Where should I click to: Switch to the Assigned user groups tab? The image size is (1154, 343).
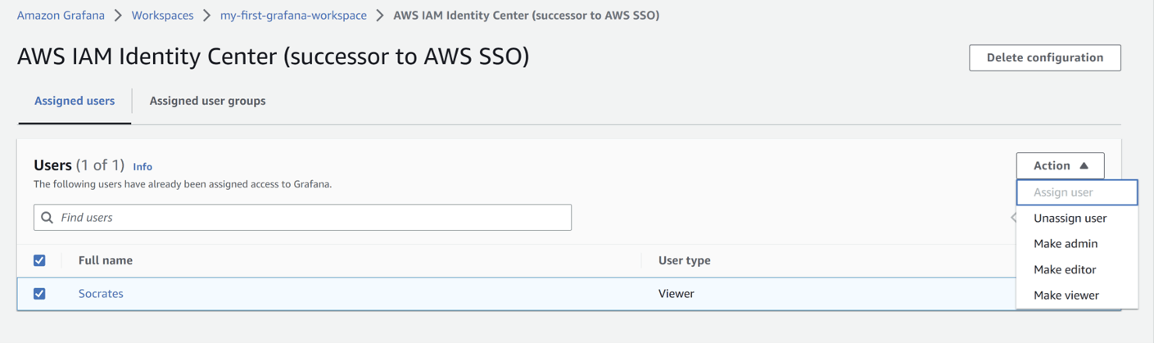pyautogui.click(x=207, y=101)
